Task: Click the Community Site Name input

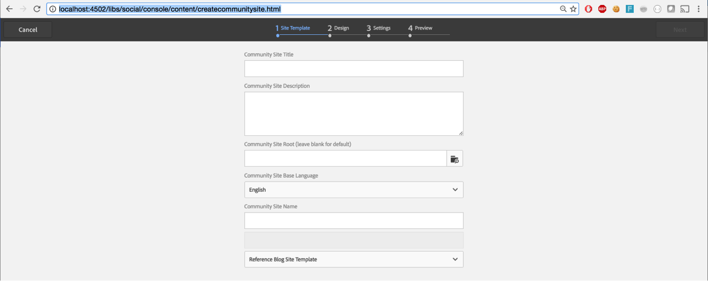Action: point(353,221)
